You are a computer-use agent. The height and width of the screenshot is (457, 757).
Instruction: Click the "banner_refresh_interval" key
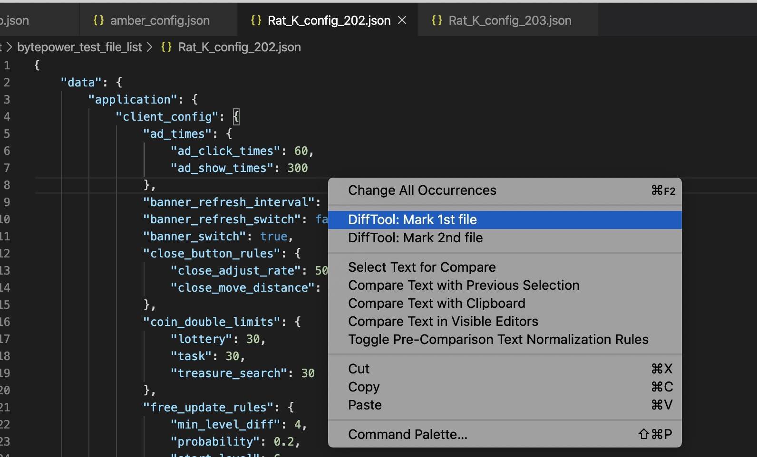[229, 202]
